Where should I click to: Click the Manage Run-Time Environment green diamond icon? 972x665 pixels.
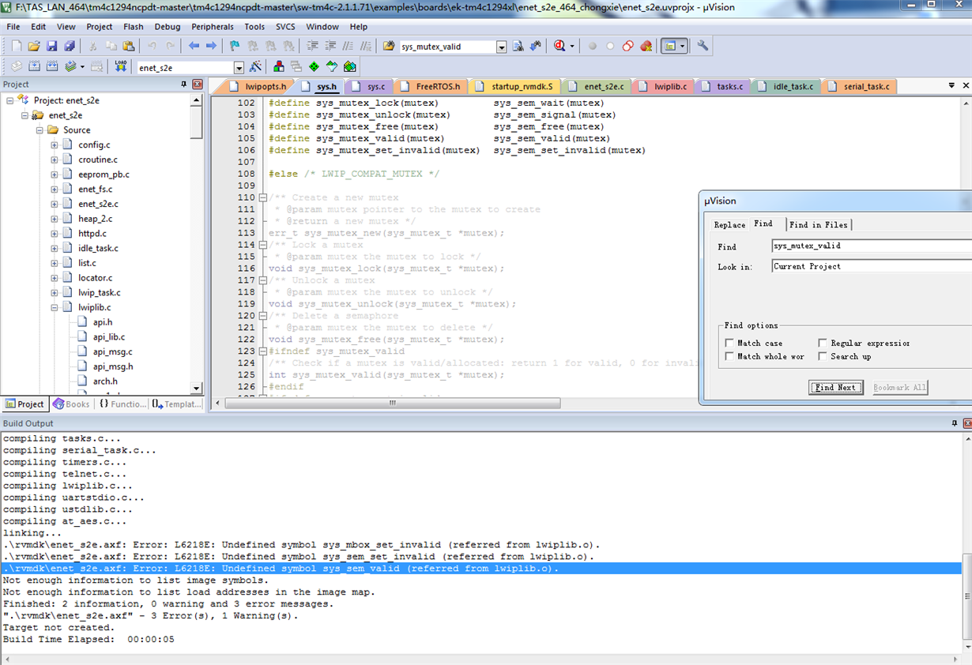(x=315, y=67)
